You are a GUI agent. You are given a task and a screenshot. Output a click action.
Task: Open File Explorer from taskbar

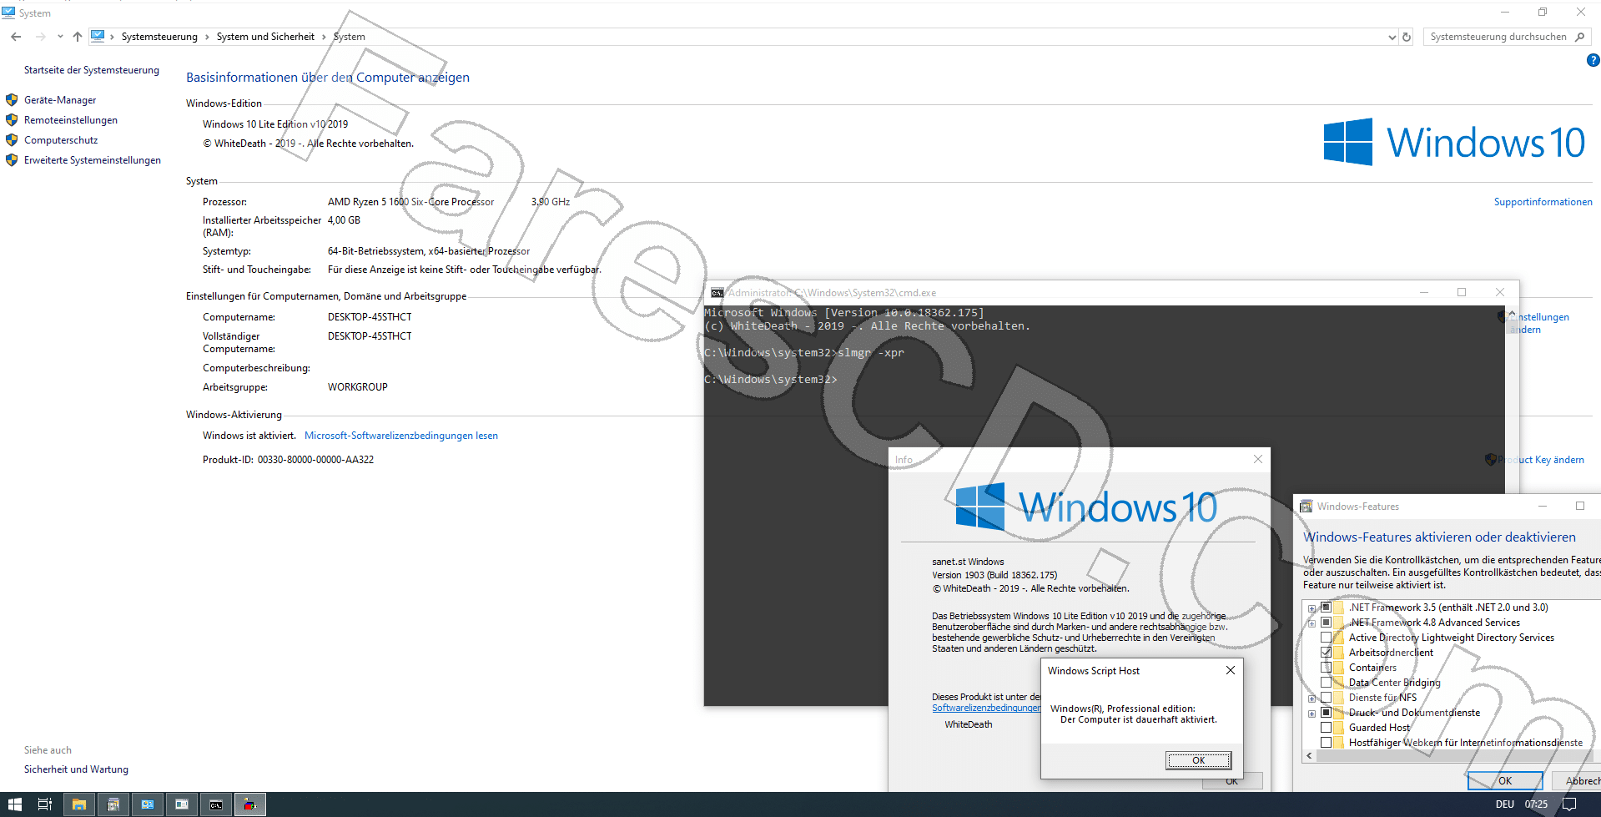[79, 804]
